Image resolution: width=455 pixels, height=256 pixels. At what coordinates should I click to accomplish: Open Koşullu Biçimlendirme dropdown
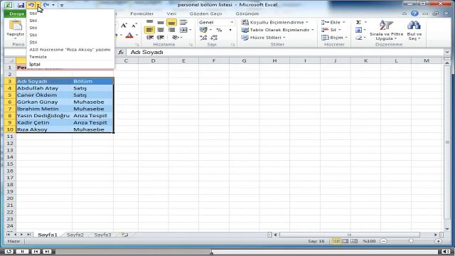(x=275, y=22)
